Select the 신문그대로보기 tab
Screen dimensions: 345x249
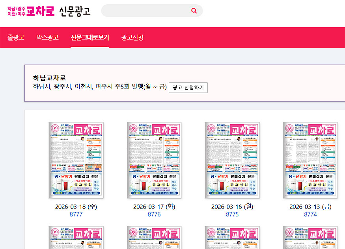click(90, 37)
